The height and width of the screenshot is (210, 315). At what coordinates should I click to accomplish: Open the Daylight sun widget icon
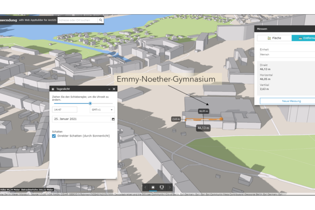153,187
